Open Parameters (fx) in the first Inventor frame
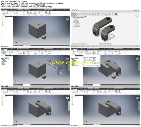Image resolution: width=141 pixels, height=127 pixels. [31, 13]
